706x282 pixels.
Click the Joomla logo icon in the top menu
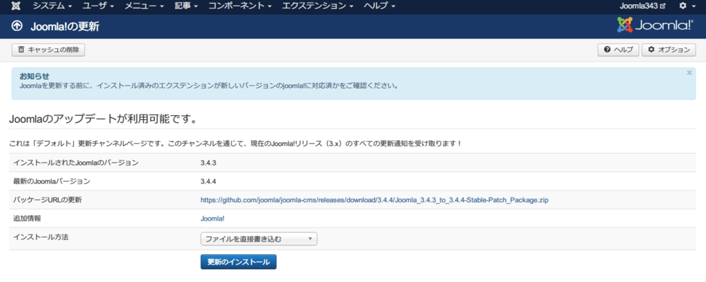pyautogui.click(x=16, y=6)
